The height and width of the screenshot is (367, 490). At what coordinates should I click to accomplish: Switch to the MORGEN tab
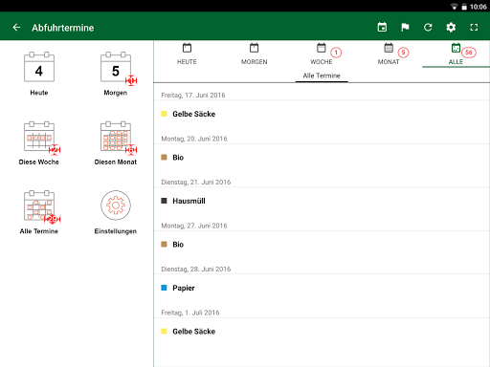[x=255, y=54]
